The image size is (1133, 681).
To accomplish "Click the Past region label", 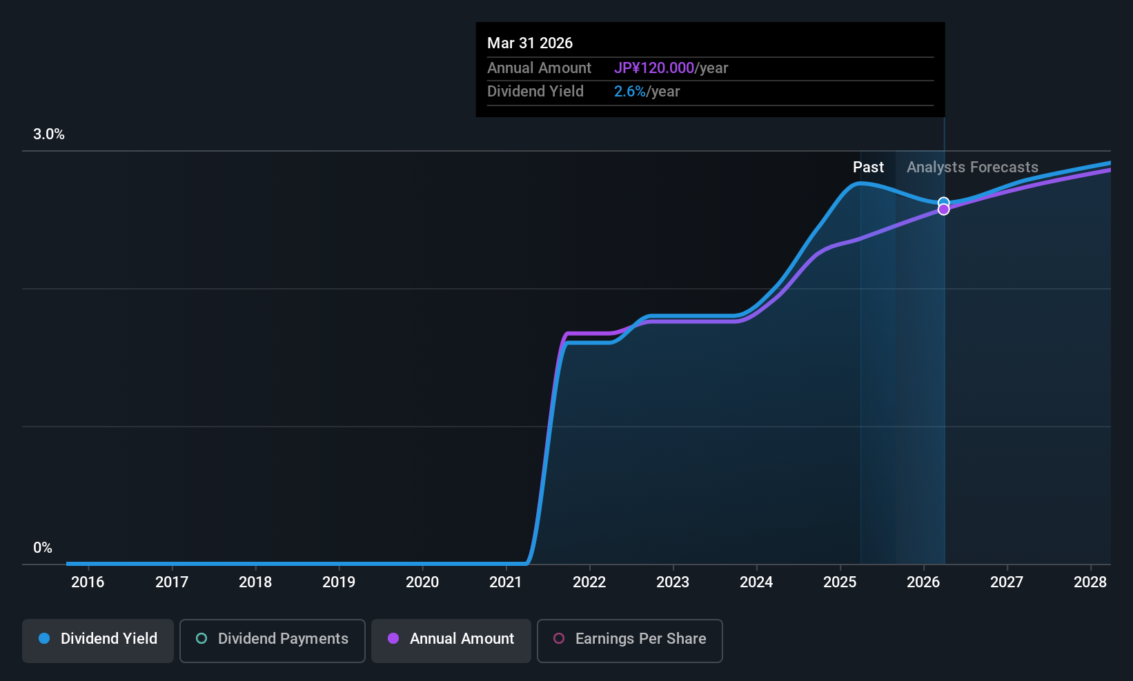I will [868, 167].
